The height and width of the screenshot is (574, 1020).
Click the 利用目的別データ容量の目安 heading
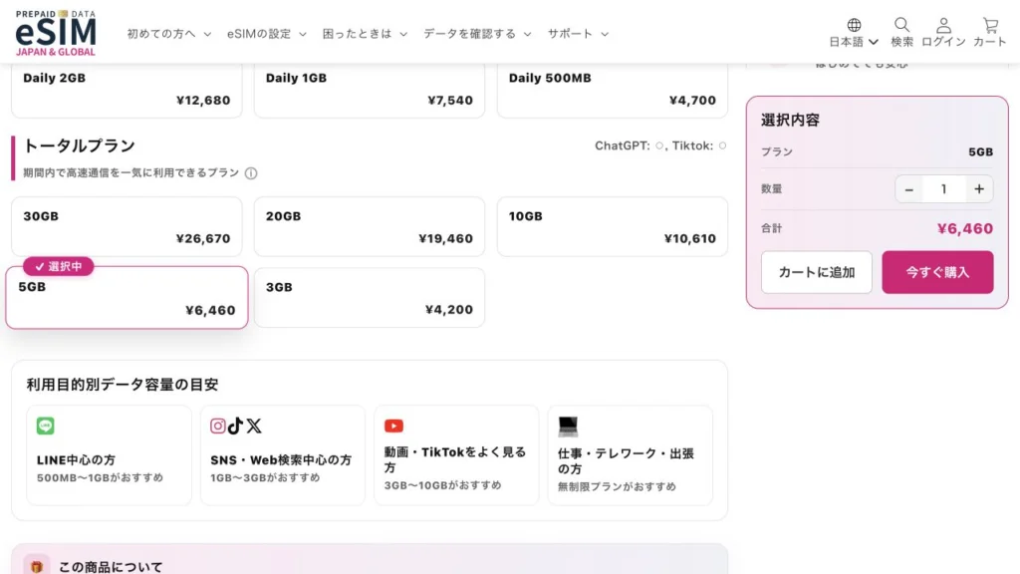(x=123, y=385)
